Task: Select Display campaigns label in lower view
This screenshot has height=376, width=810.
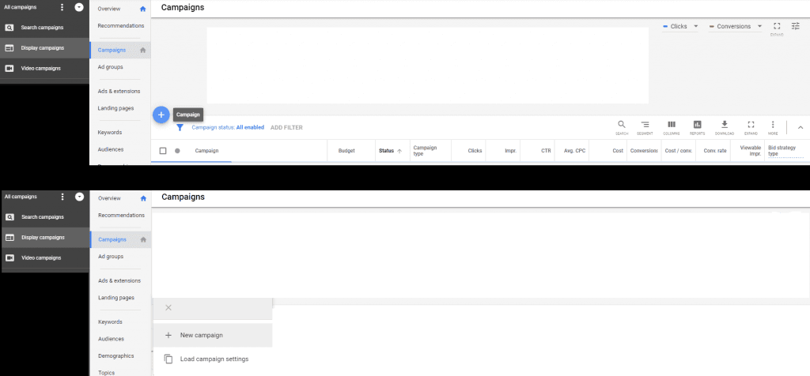Action: [x=43, y=238]
